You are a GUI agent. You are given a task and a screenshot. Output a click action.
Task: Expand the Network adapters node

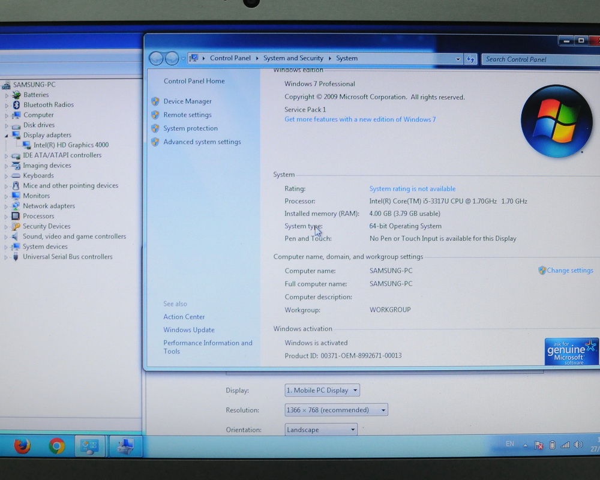[x=6, y=206]
